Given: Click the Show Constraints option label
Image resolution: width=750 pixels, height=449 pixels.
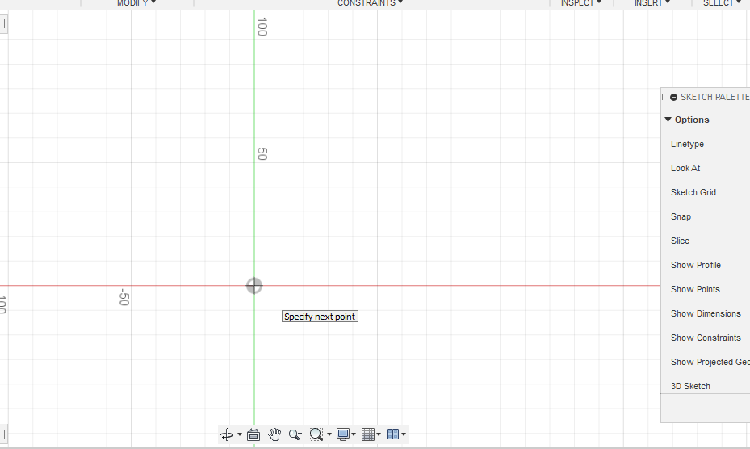Looking at the screenshot, I should 706,338.
